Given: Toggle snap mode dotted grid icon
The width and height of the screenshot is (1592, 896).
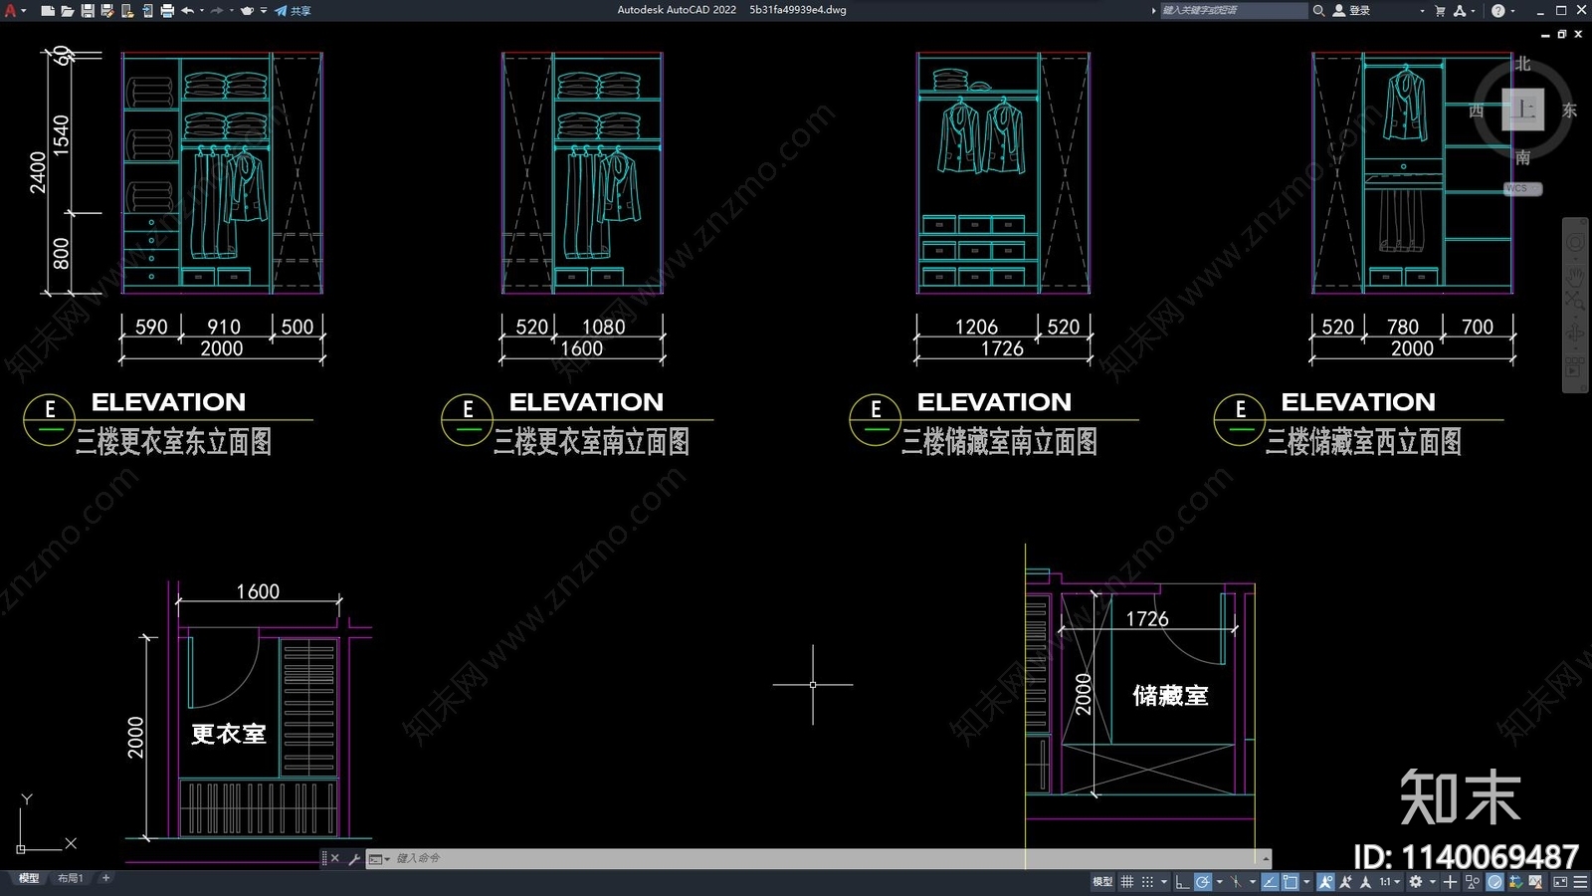Looking at the screenshot, I should coord(1147,882).
